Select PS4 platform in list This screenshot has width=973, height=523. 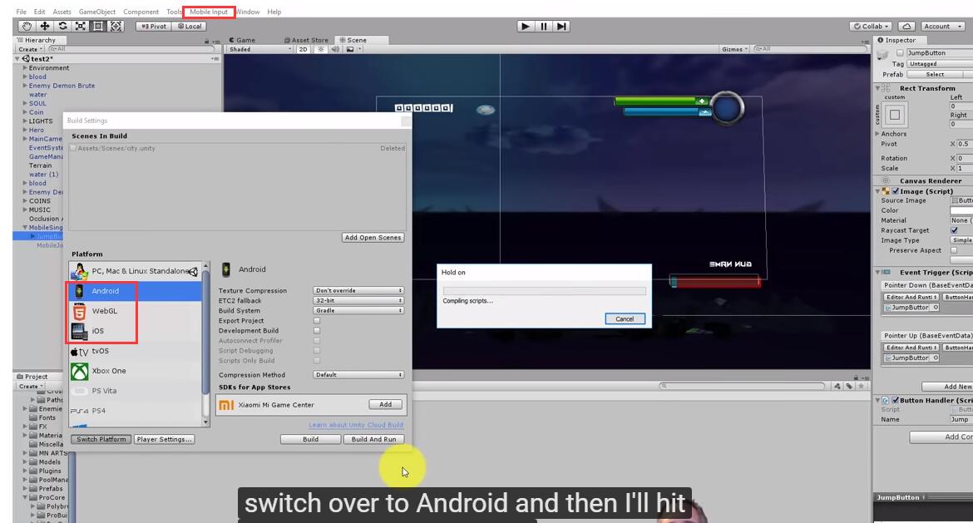pyautogui.click(x=136, y=410)
